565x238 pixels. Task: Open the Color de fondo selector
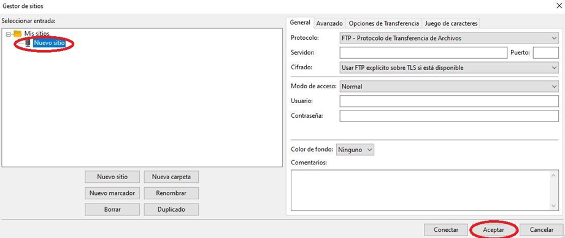click(x=355, y=150)
